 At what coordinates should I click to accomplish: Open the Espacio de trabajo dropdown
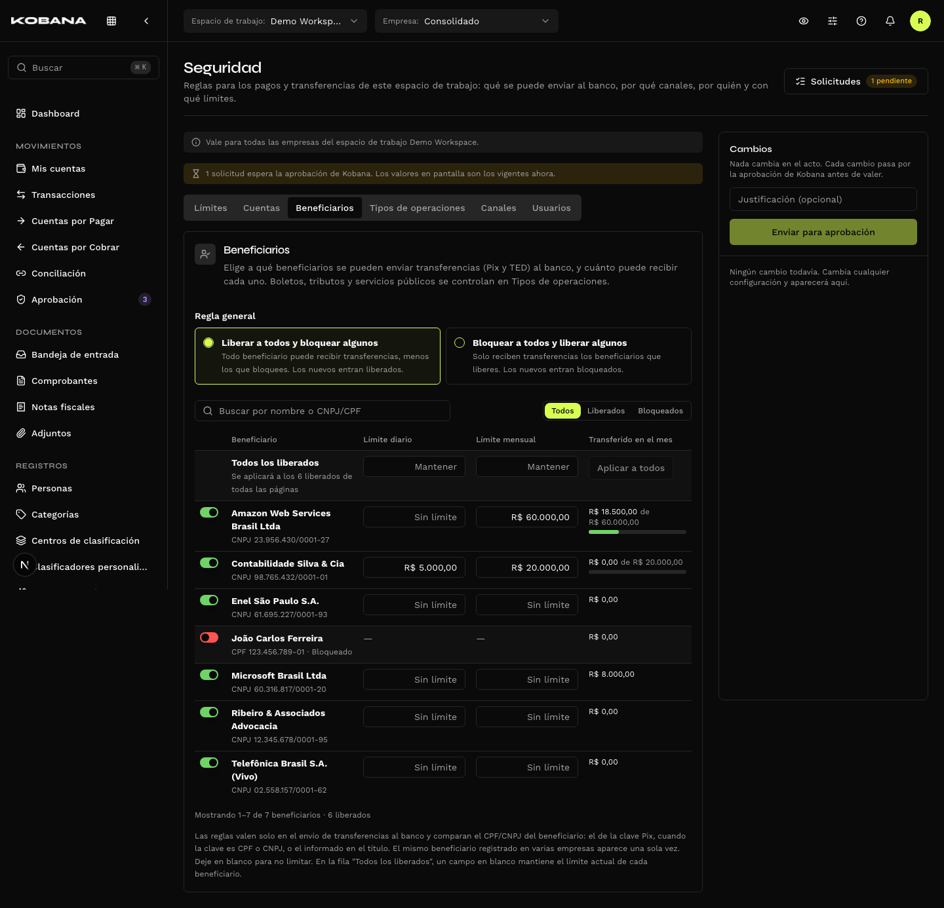(x=275, y=21)
